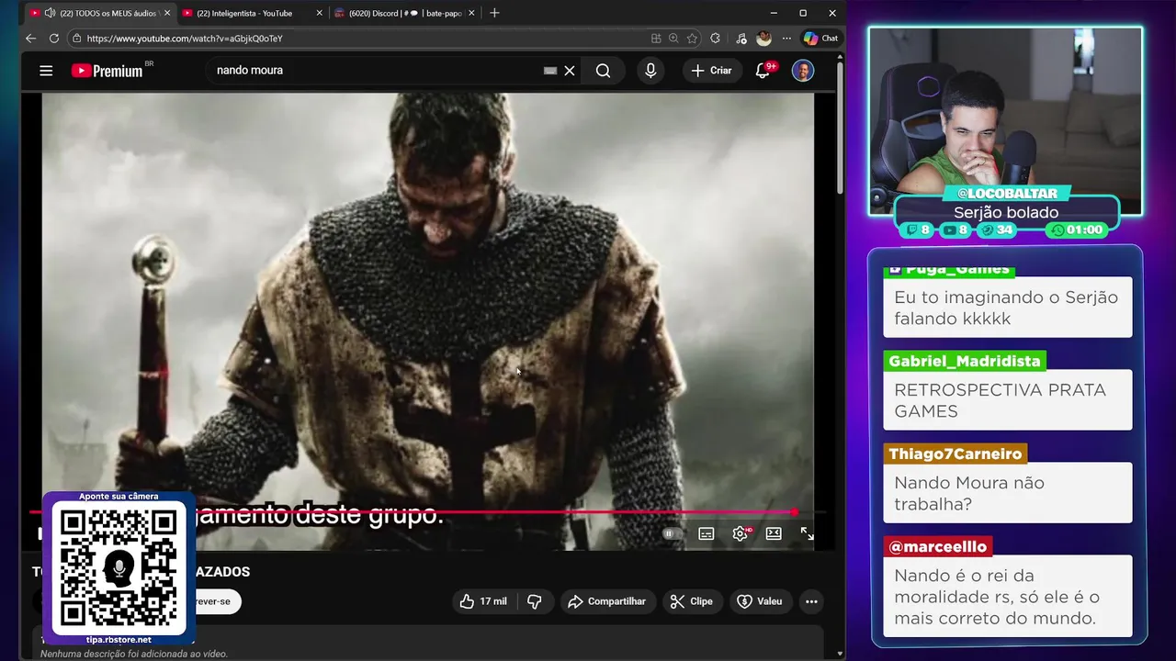This screenshot has width=1176, height=661.
Task: Seek on the red video progress bar
Action: click(428, 512)
